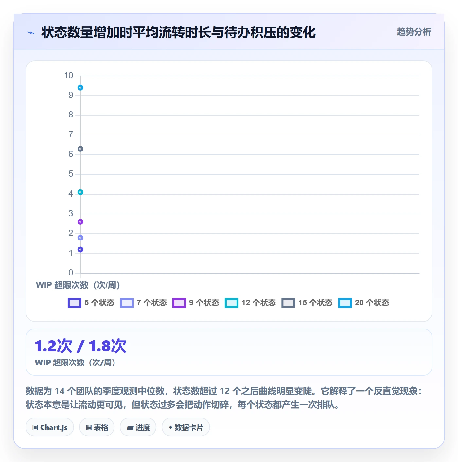Hide the 9 个状态 dataset swatch

(179, 303)
